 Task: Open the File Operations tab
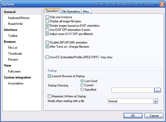coord(71,11)
